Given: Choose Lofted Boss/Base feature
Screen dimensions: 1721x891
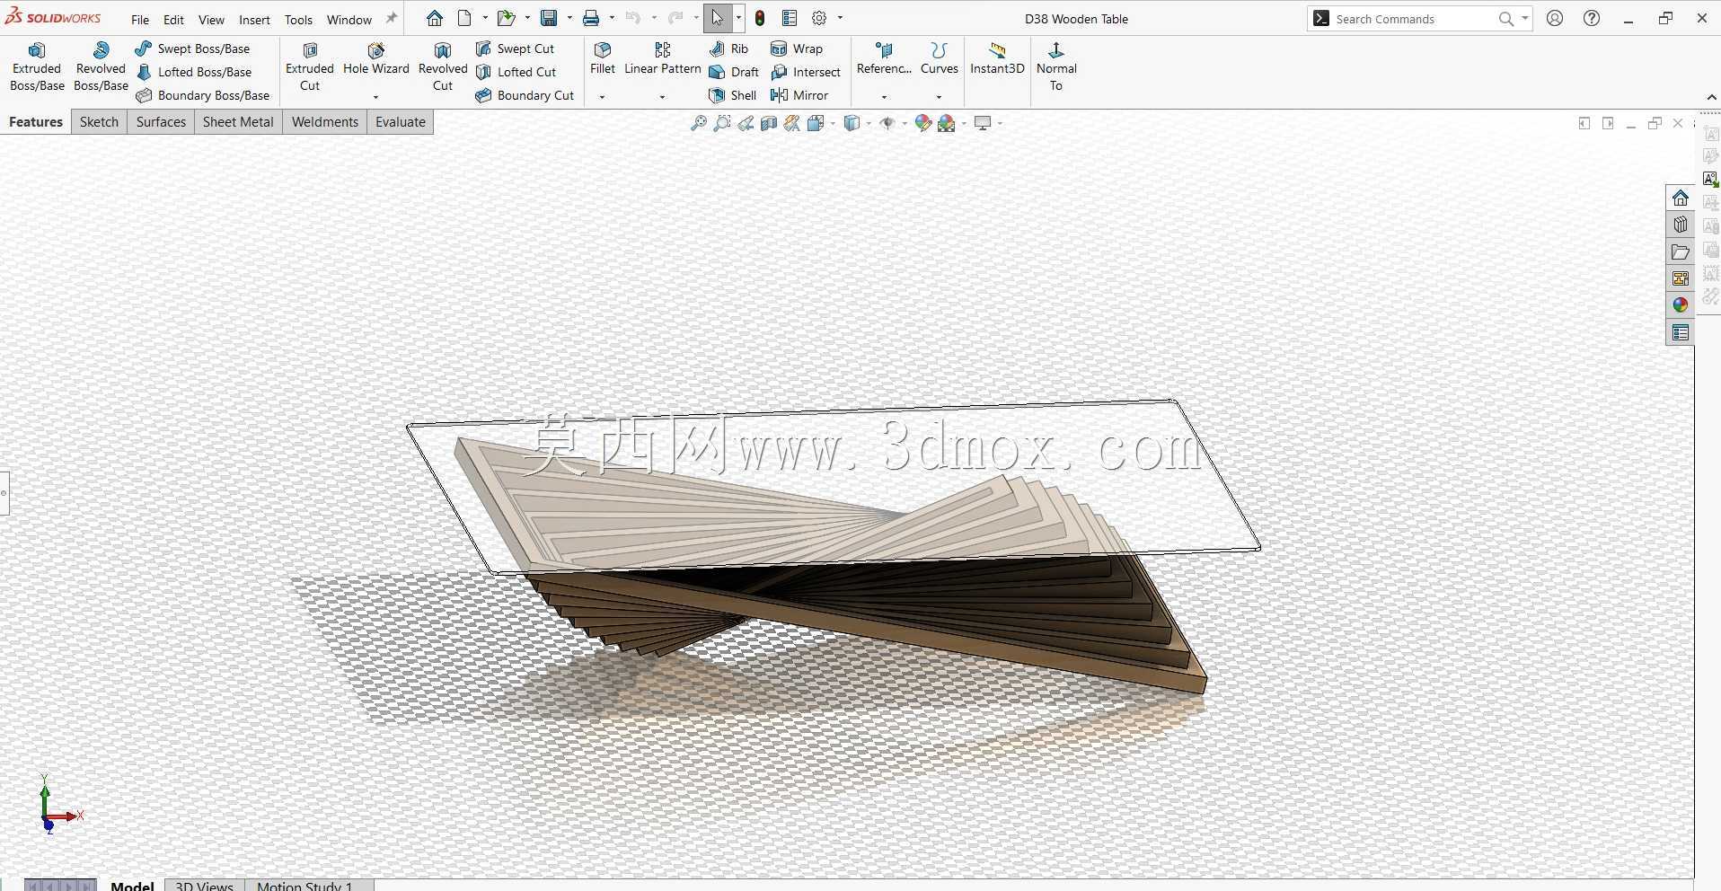Looking at the screenshot, I should [194, 72].
